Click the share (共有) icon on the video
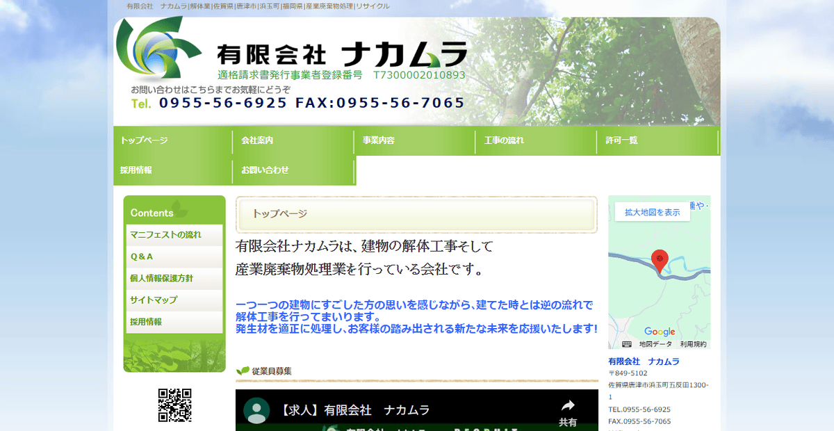The height and width of the screenshot is (431, 834). pos(569,407)
